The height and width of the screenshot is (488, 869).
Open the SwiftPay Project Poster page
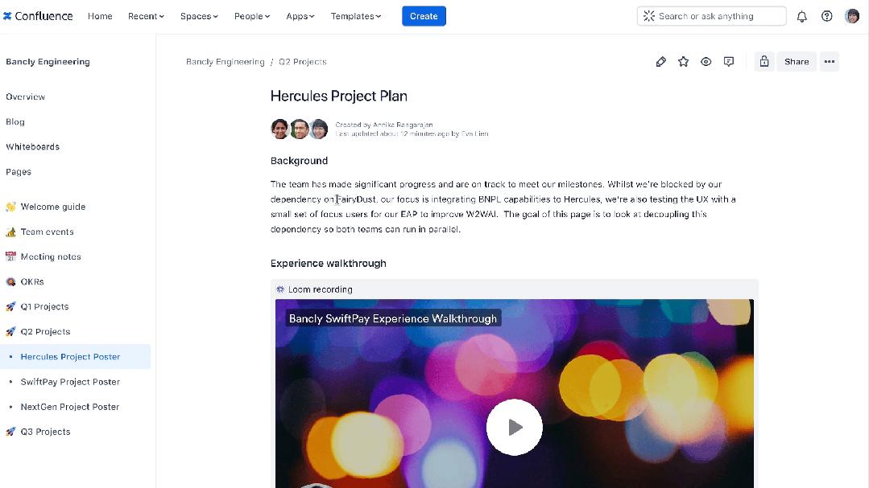tap(69, 381)
